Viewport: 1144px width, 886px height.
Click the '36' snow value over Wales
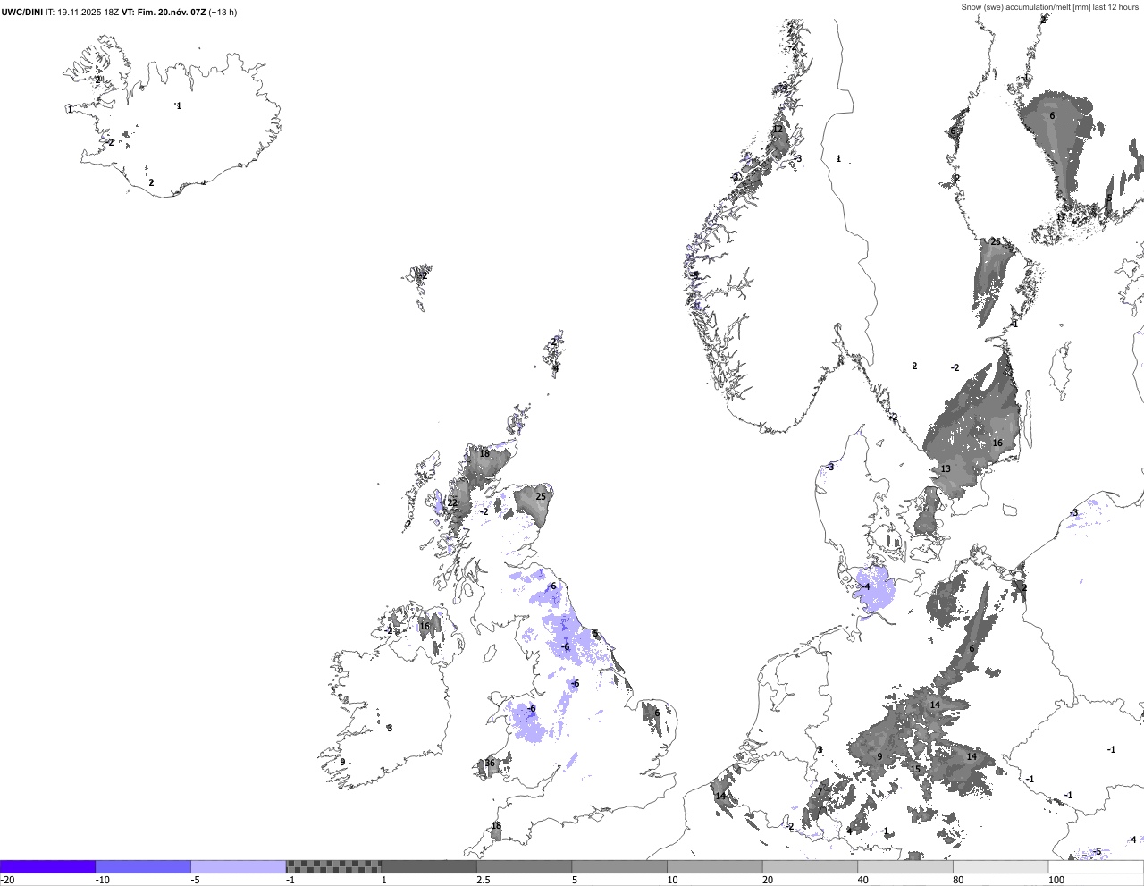tap(490, 764)
